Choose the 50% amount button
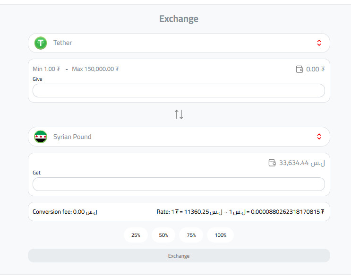Image resolution: width=351 pixels, height=278 pixels. click(x=163, y=235)
